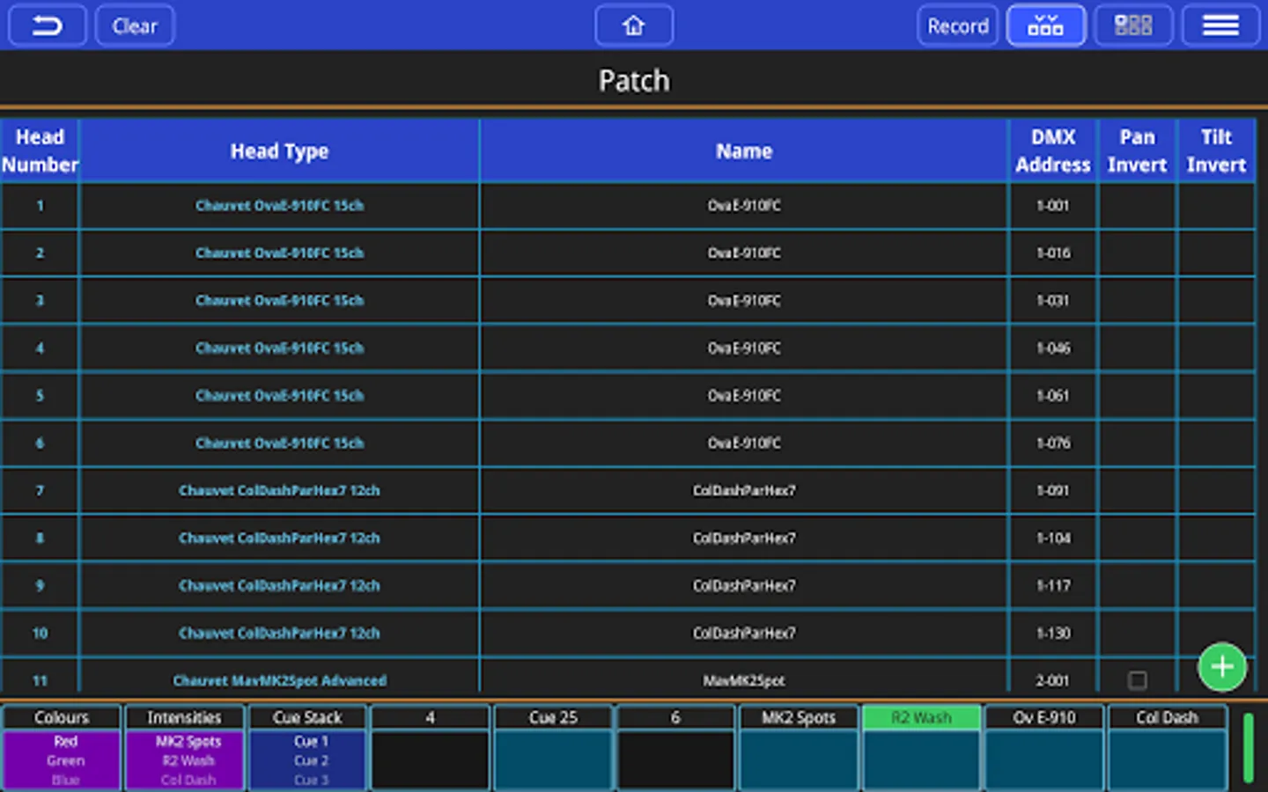This screenshot has width=1268, height=792.
Task: Select head type of head 2
Action: click(x=279, y=253)
